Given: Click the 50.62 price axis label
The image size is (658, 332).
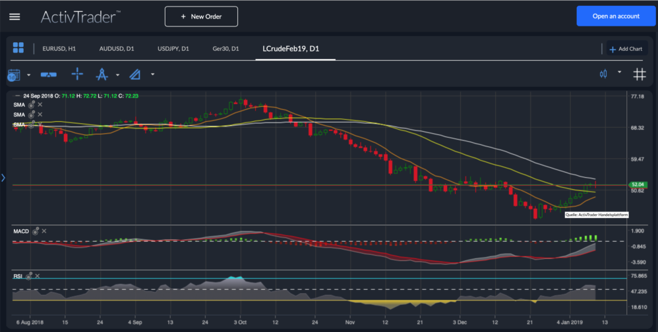Looking at the screenshot, I should (638, 191).
